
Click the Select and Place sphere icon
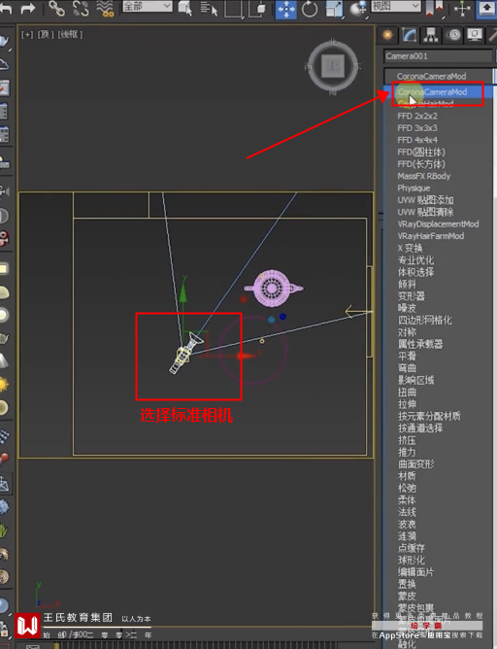click(358, 9)
